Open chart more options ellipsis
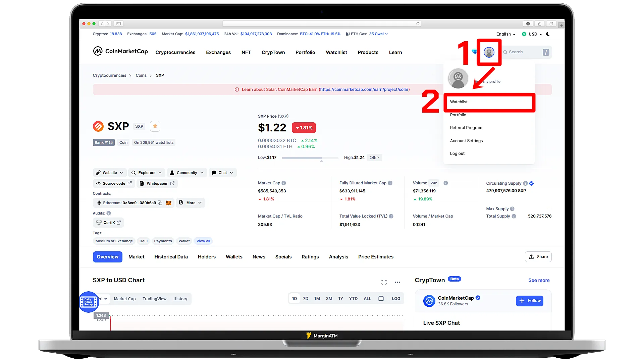Screen dimensions: 644x362 (x=397, y=282)
